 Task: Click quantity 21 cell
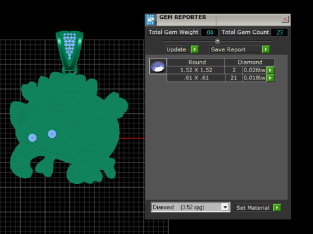pyautogui.click(x=233, y=78)
